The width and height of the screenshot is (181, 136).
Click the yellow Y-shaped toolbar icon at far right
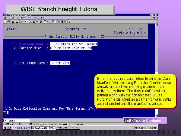pyautogui.click(x=69, y=21)
